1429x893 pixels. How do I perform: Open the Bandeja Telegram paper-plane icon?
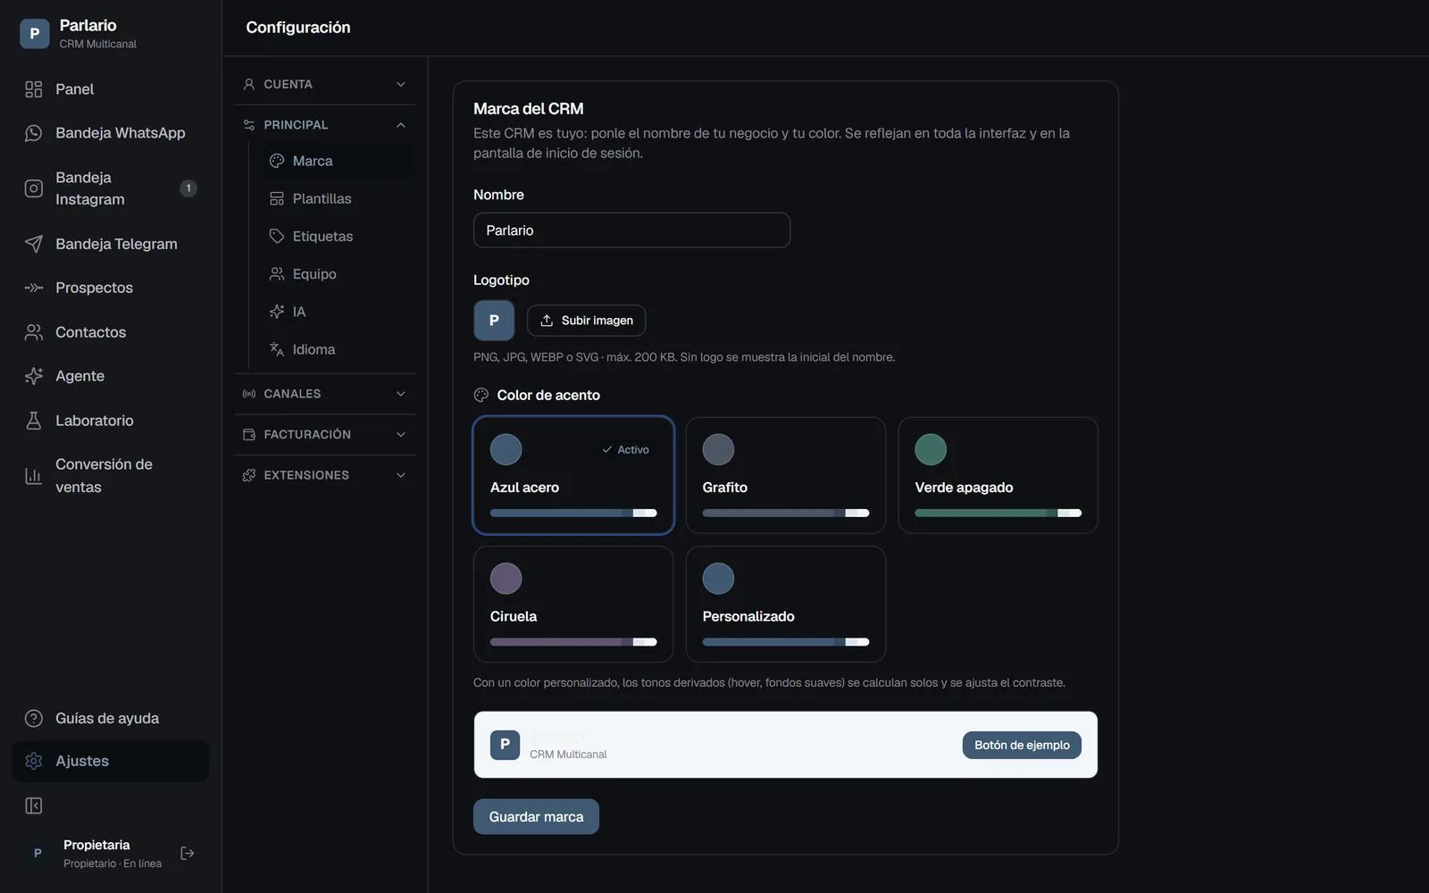point(34,244)
